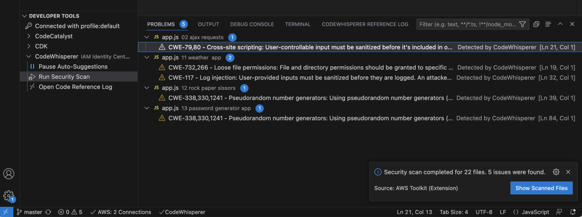Open the Accounts icon in activity bar

(x=9, y=174)
